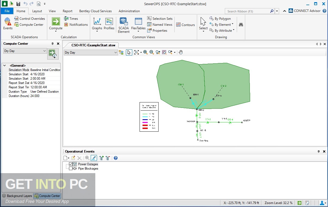Click the binoculars Find icon
328x207 pixels.
(x=241, y=25)
